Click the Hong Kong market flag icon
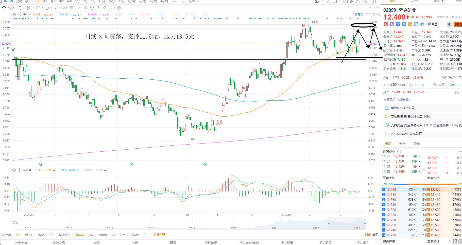Viewport: 462px width, 245px height. (386, 24)
